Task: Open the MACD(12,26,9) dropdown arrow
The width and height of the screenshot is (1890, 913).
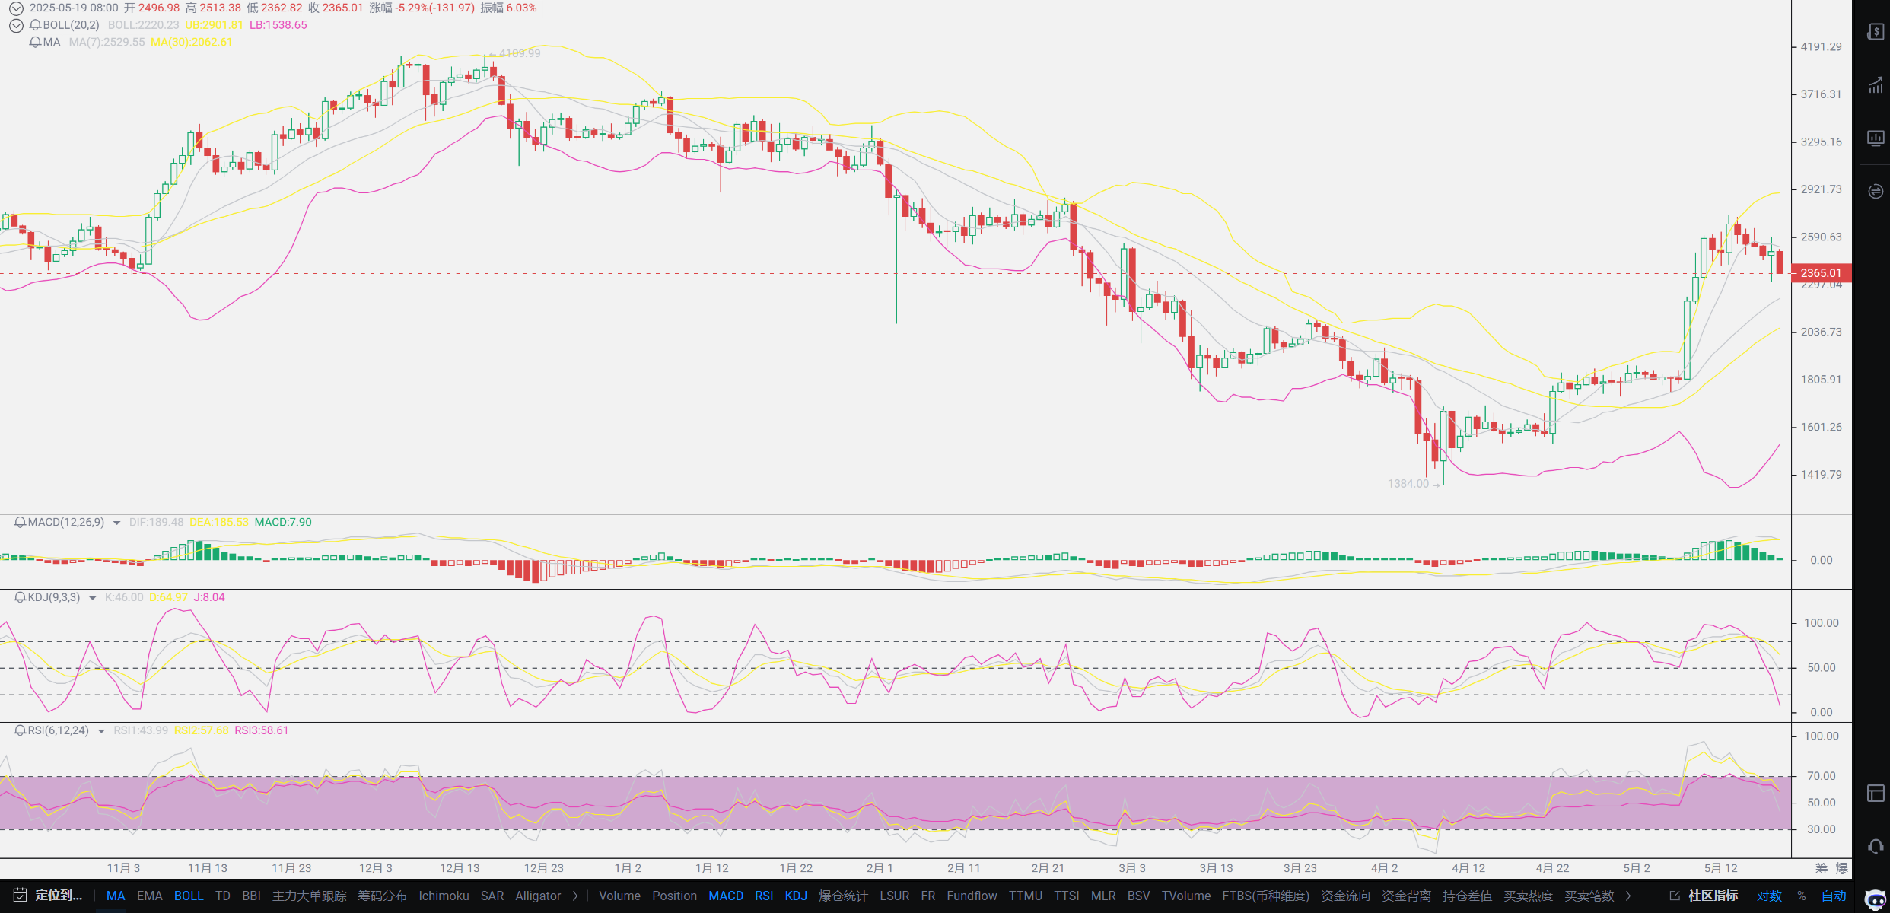Action: pos(116,523)
